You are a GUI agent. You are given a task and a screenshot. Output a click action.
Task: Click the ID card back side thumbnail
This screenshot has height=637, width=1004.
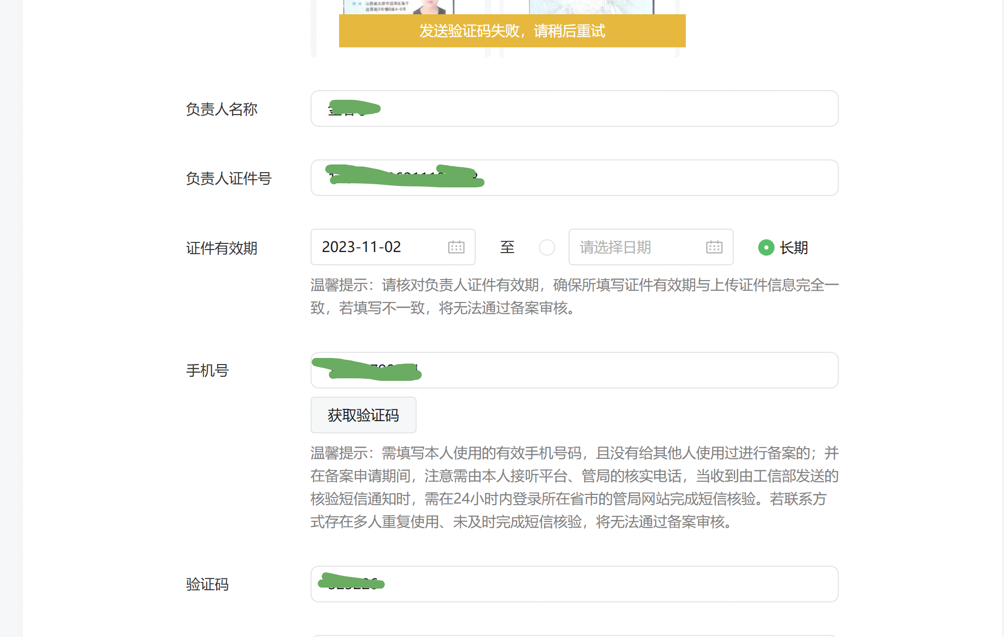pyautogui.click(x=591, y=7)
